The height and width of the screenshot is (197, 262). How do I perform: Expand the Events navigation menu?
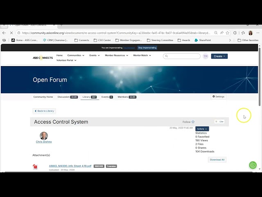(95, 55)
